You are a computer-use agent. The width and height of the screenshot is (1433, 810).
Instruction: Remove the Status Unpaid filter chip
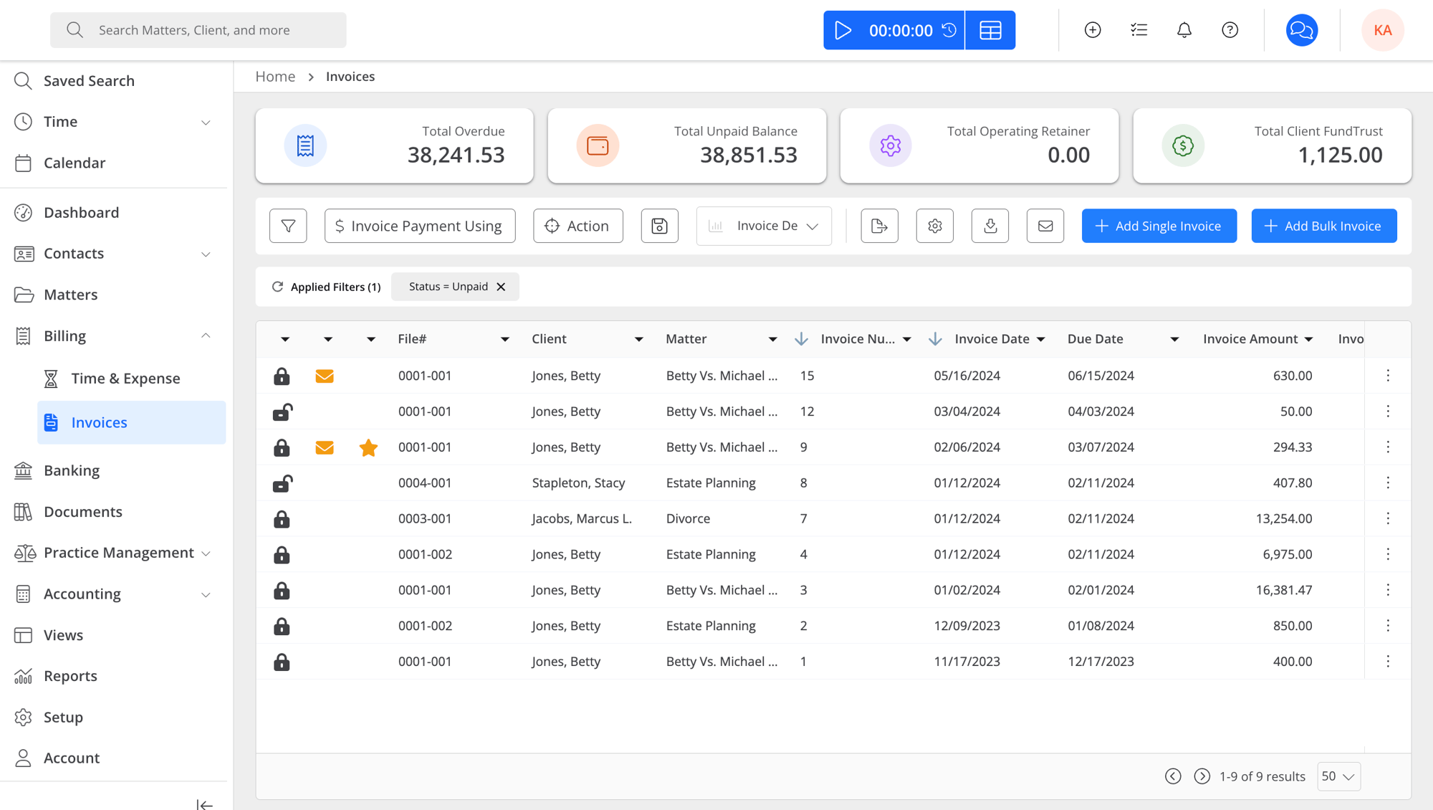tap(501, 286)
